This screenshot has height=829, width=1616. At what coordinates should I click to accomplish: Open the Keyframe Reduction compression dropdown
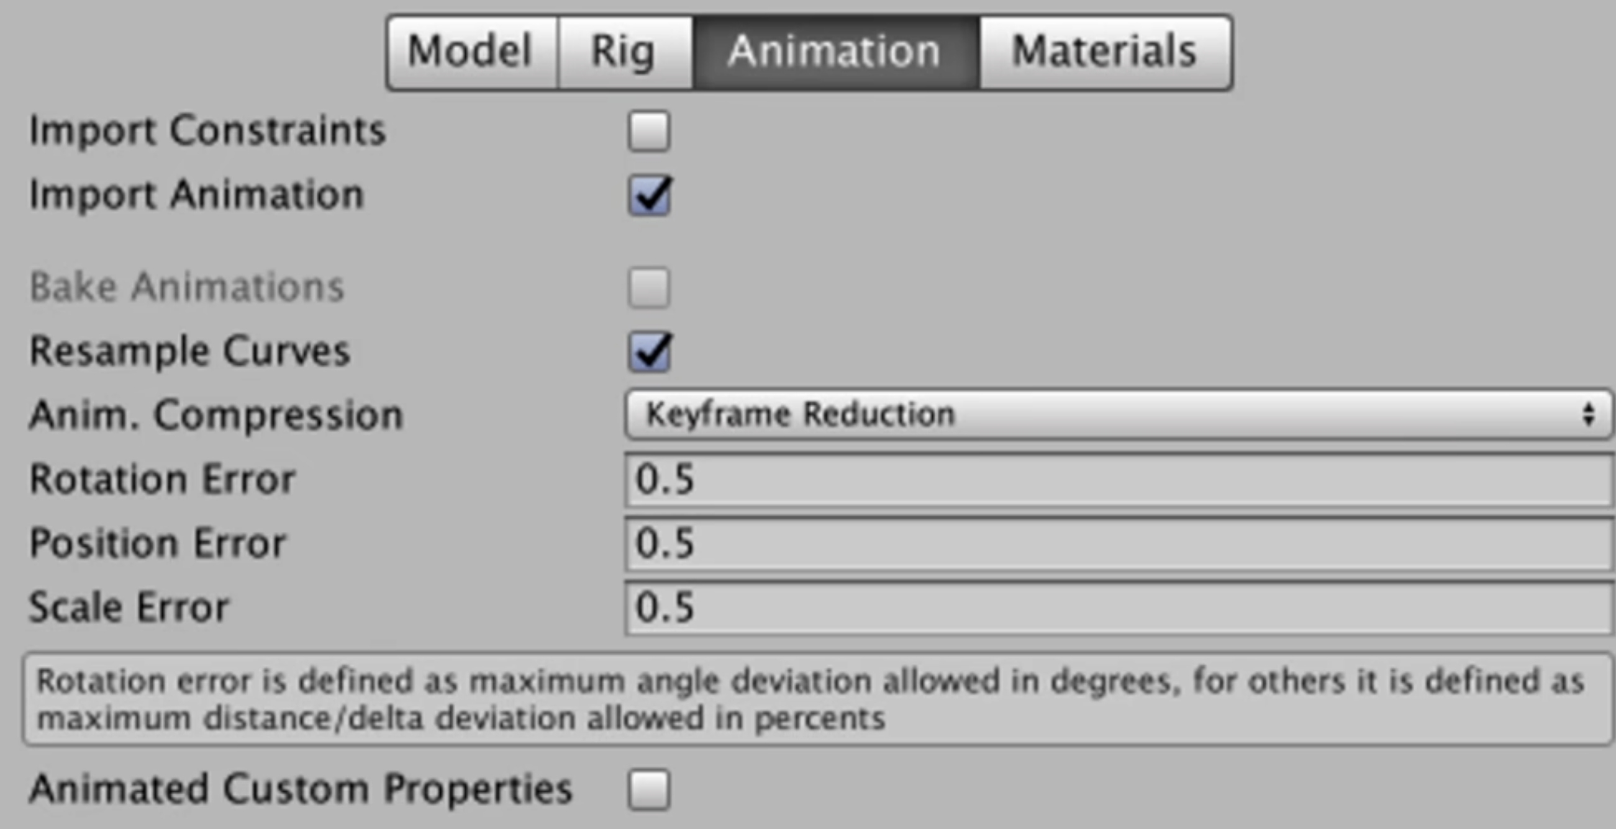1117,415
